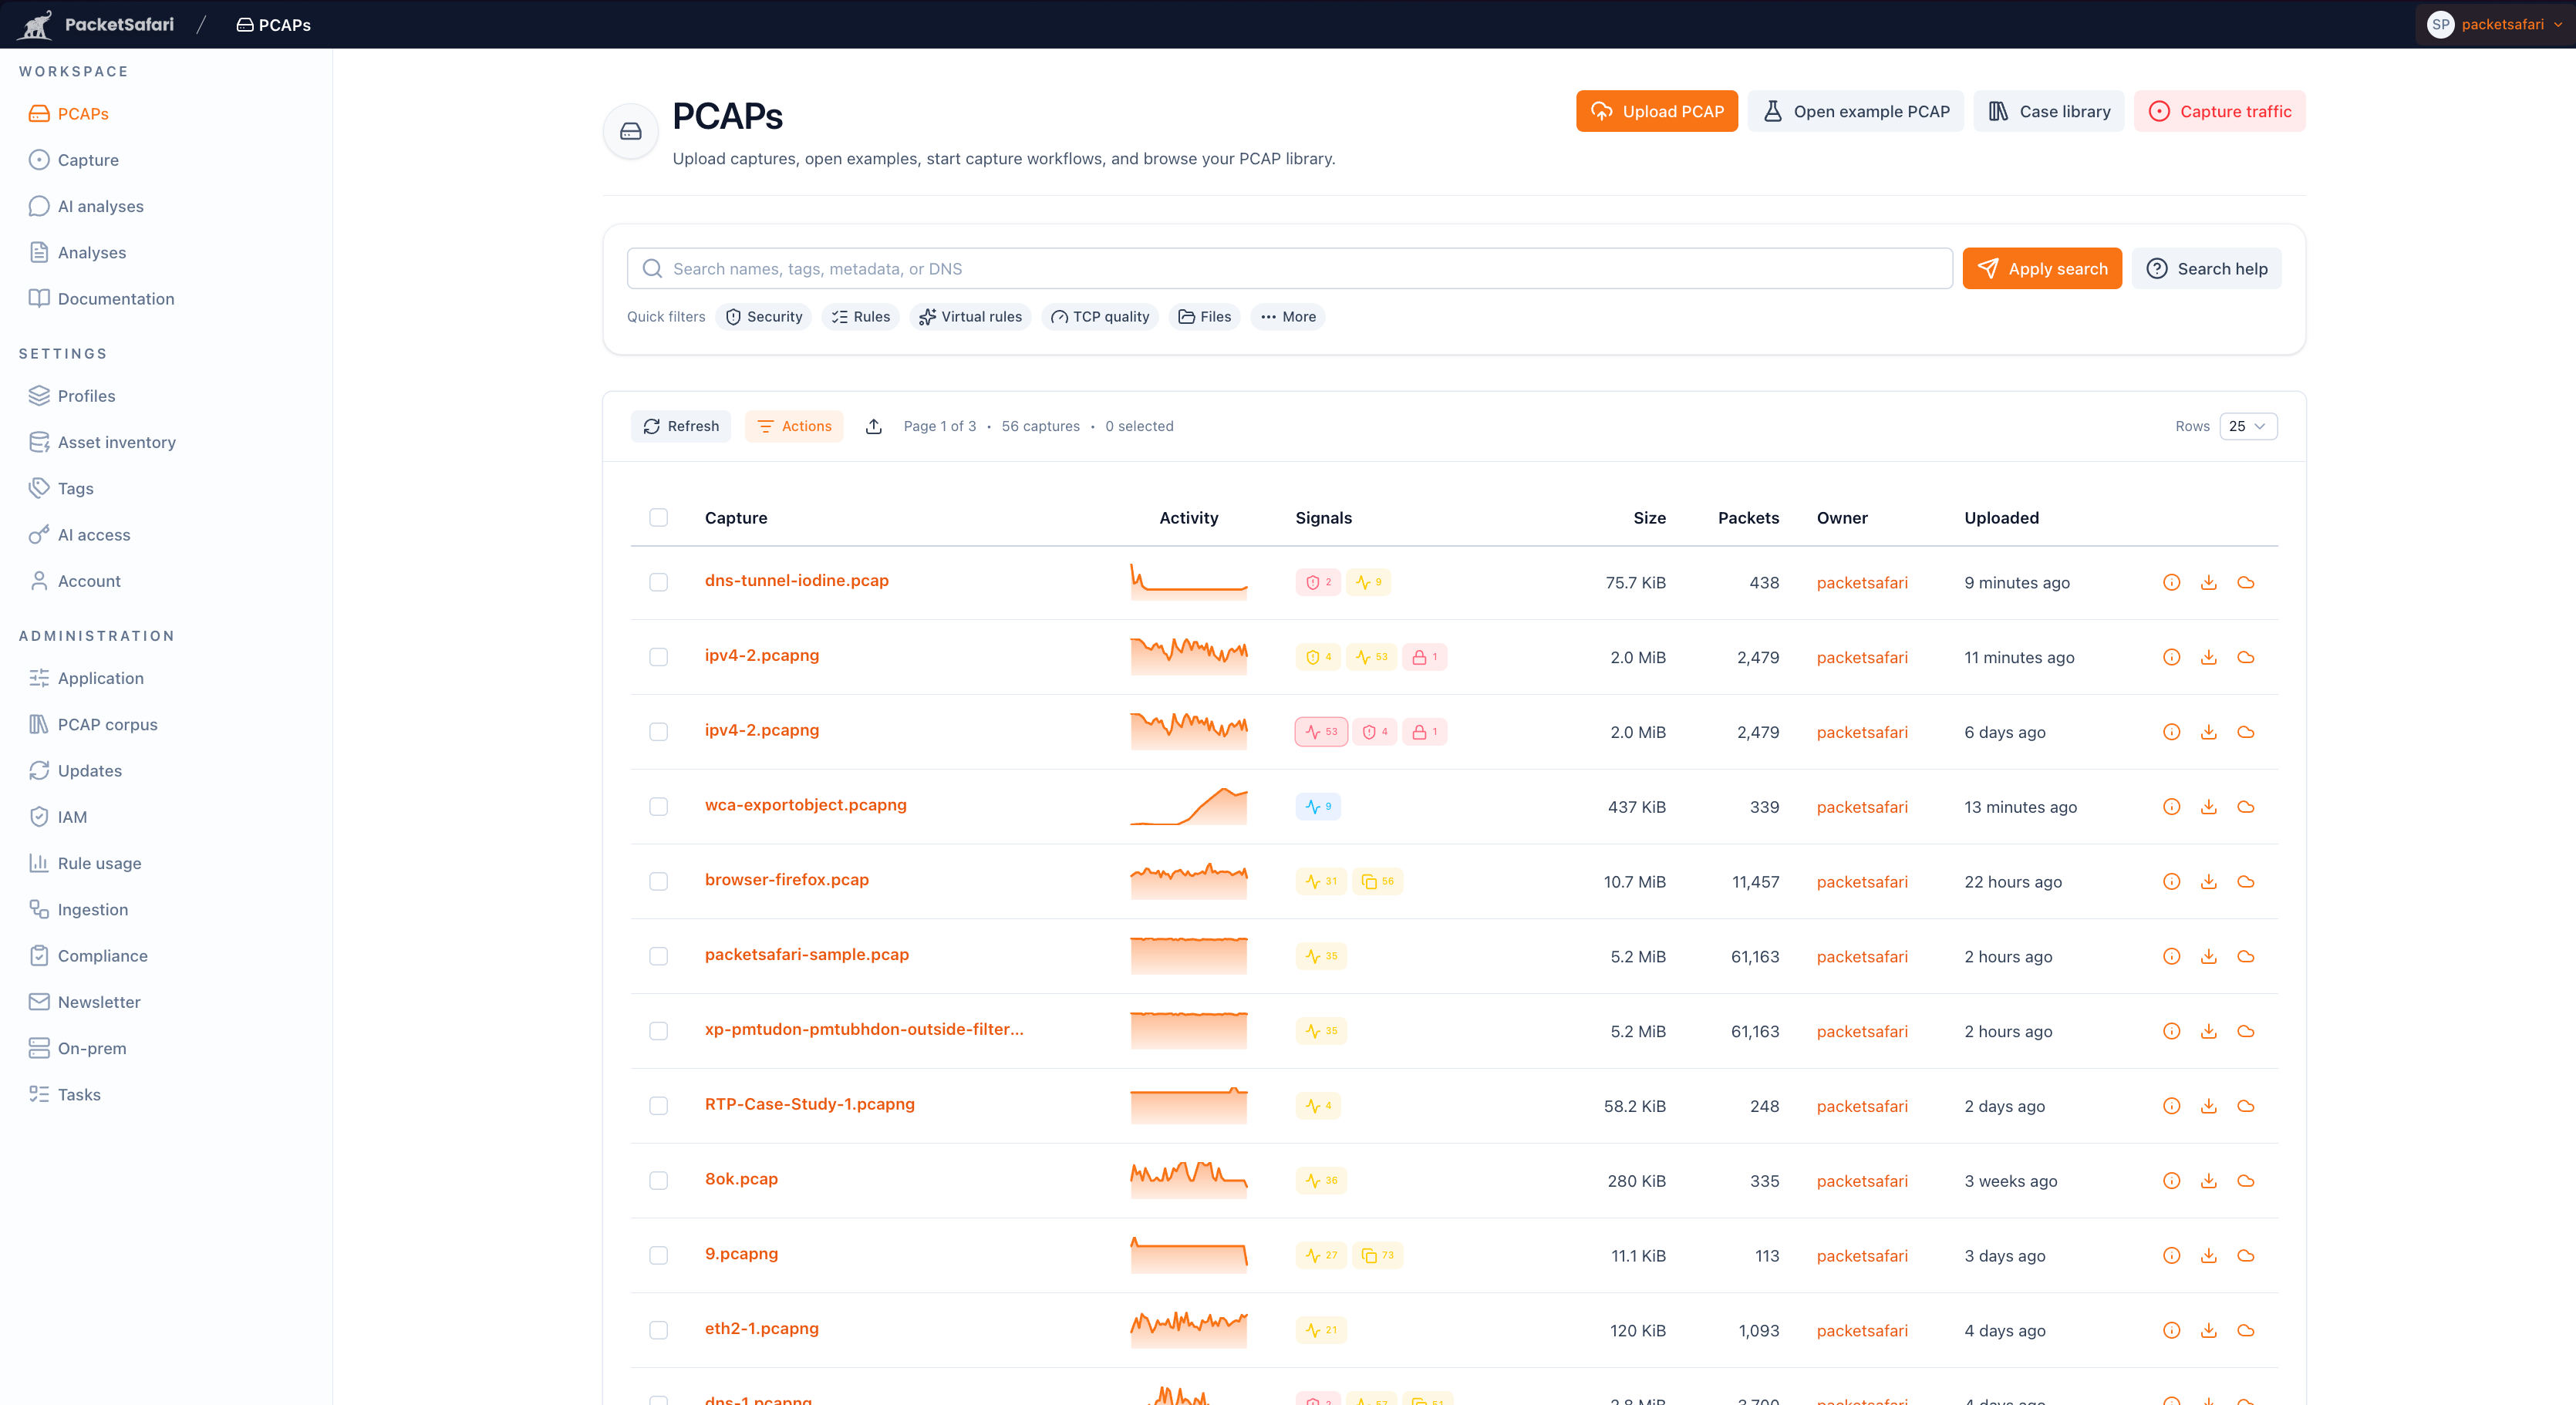
Task: Open the Actions dropdown
Action: (794, 426)
